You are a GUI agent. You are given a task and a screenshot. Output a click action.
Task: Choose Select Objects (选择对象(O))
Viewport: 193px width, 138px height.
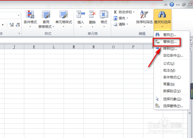click(172, 99)
